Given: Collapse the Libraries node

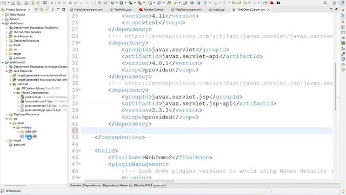Looking at the screenshot, I should (10, 84).
